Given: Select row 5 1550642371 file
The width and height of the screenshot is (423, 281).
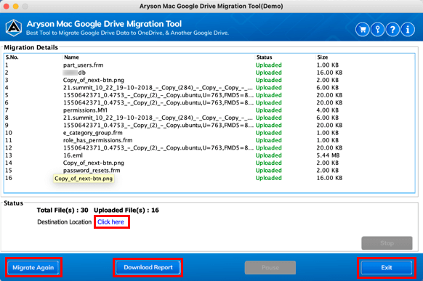Looking at the screenshot, I should point(209,95).
